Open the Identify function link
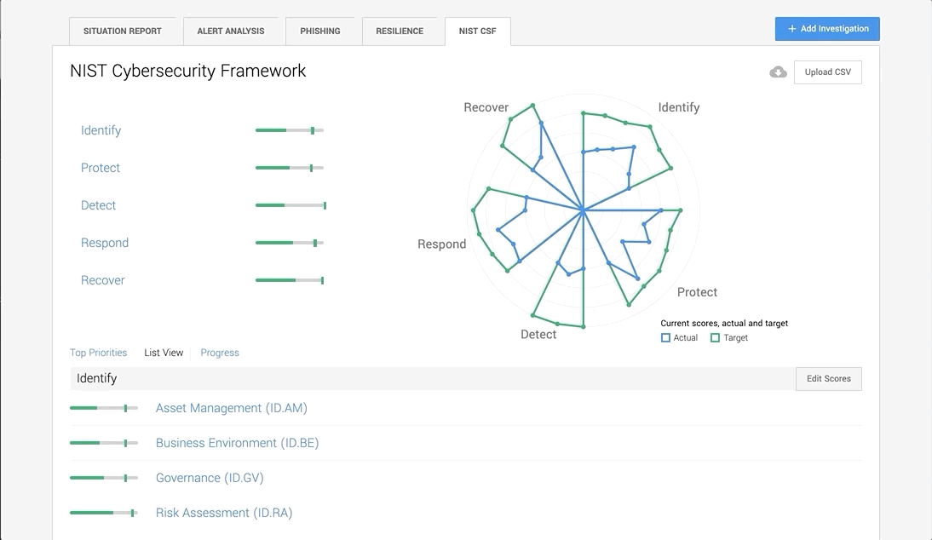The height and width of the screenshot is (540, 932). click(x=101, y=130)
